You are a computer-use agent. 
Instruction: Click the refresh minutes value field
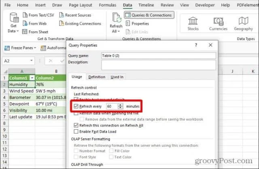coord(112,106)
